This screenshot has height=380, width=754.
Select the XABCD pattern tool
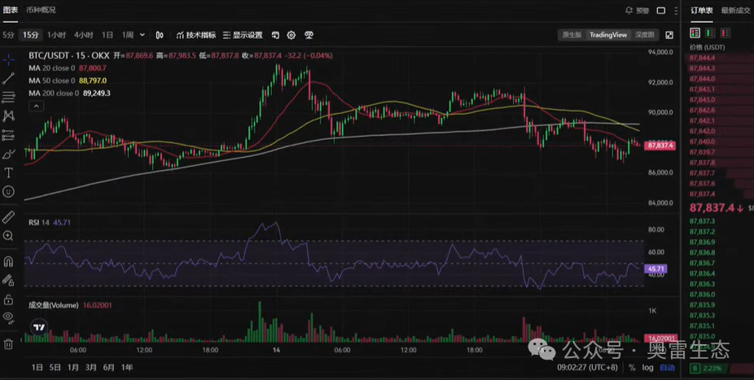click(x=8, y=116)
